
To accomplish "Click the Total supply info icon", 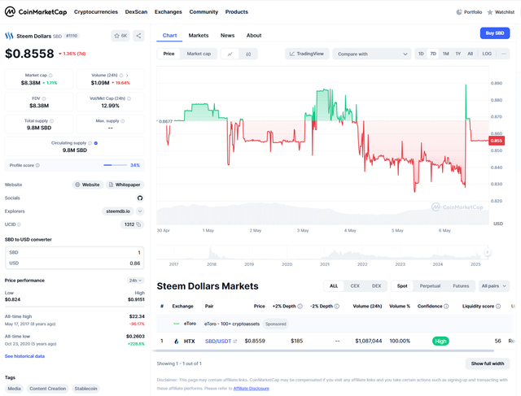I will tap(51, 121).
